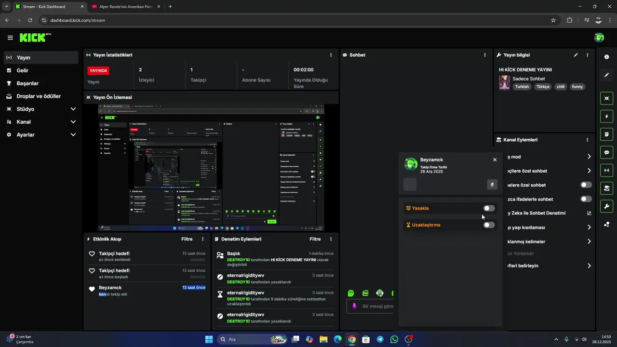This screenshot has width=617, height=347.
Task: Click the chat bubble icon in right sidebar
Action: 606,152
